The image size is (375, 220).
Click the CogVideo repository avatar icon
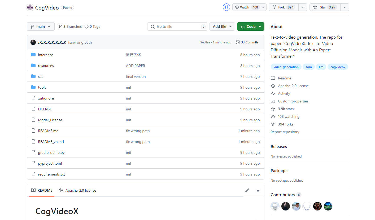coord(30,7)
